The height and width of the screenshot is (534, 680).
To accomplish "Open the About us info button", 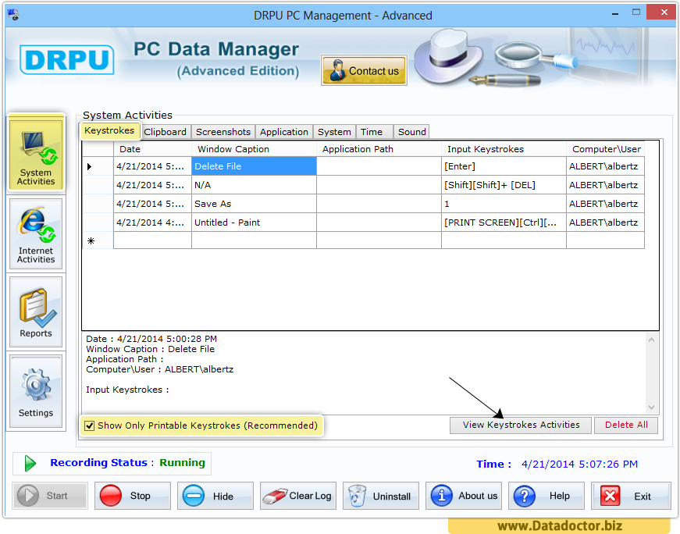I will [464, 496].
